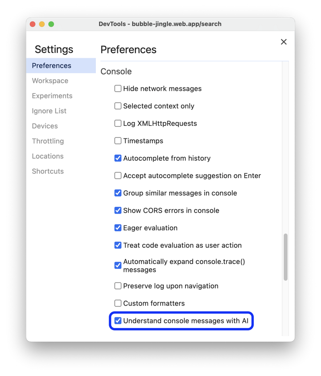Disable Autocomplete from history

click(118, 158)
